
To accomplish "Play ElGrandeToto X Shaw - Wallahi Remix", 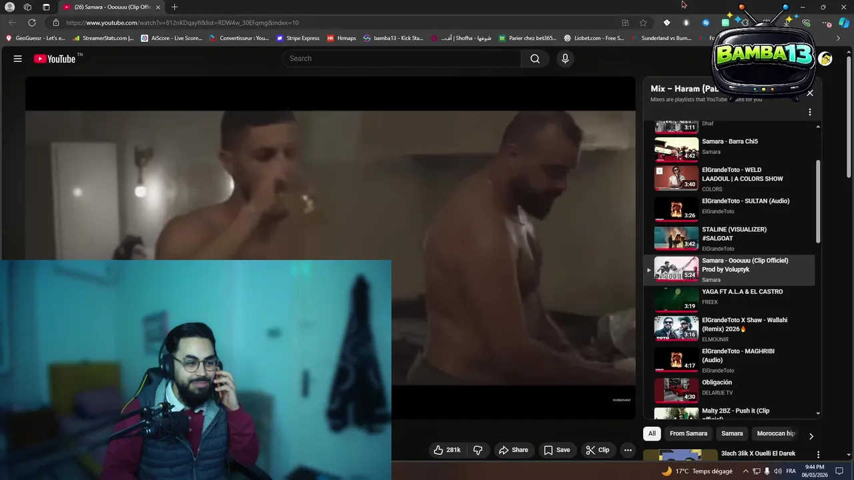I will 729,329.
